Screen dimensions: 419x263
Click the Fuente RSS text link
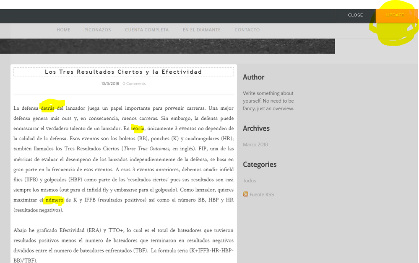(x=262, y=194)
